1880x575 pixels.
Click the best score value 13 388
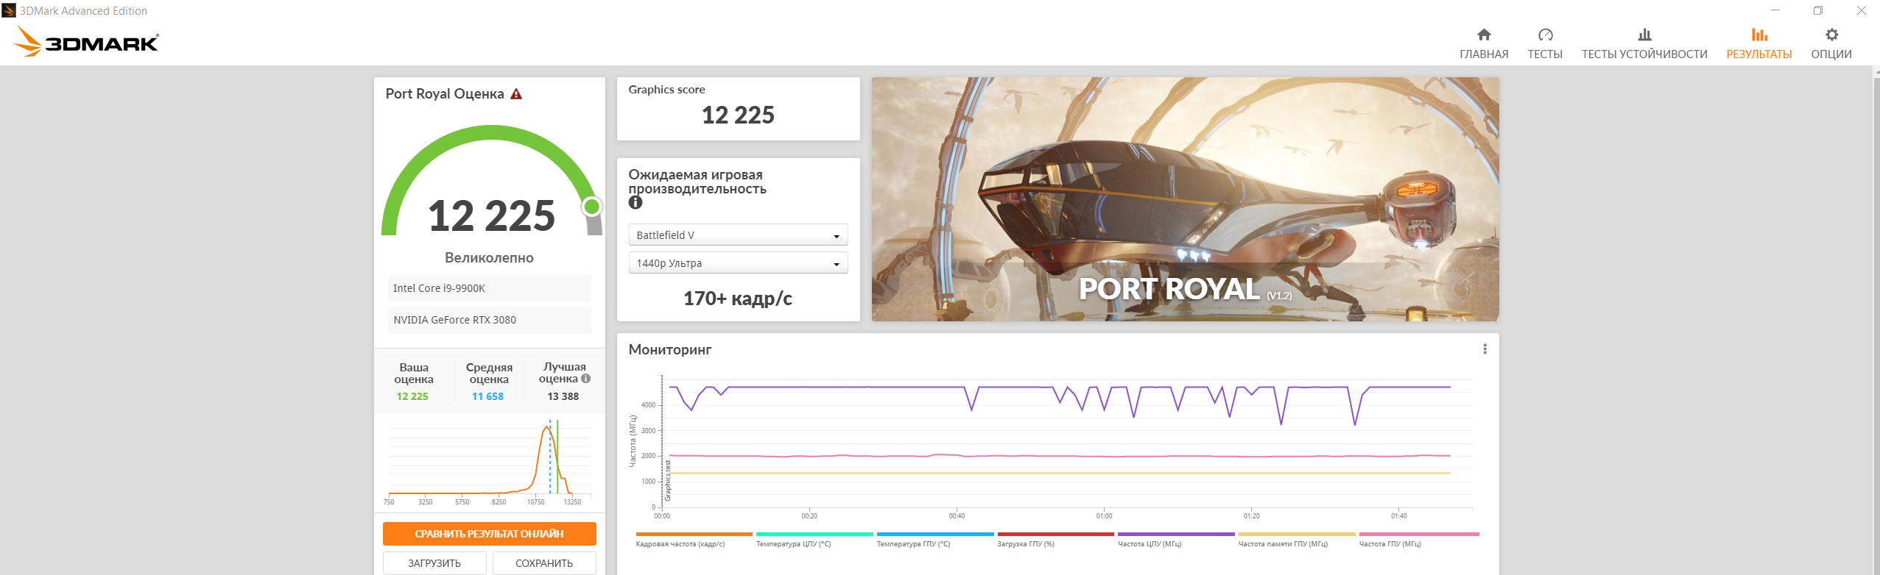coord(563,396)
